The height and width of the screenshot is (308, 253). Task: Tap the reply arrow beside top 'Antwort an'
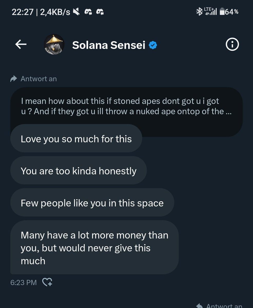(14, 79)
